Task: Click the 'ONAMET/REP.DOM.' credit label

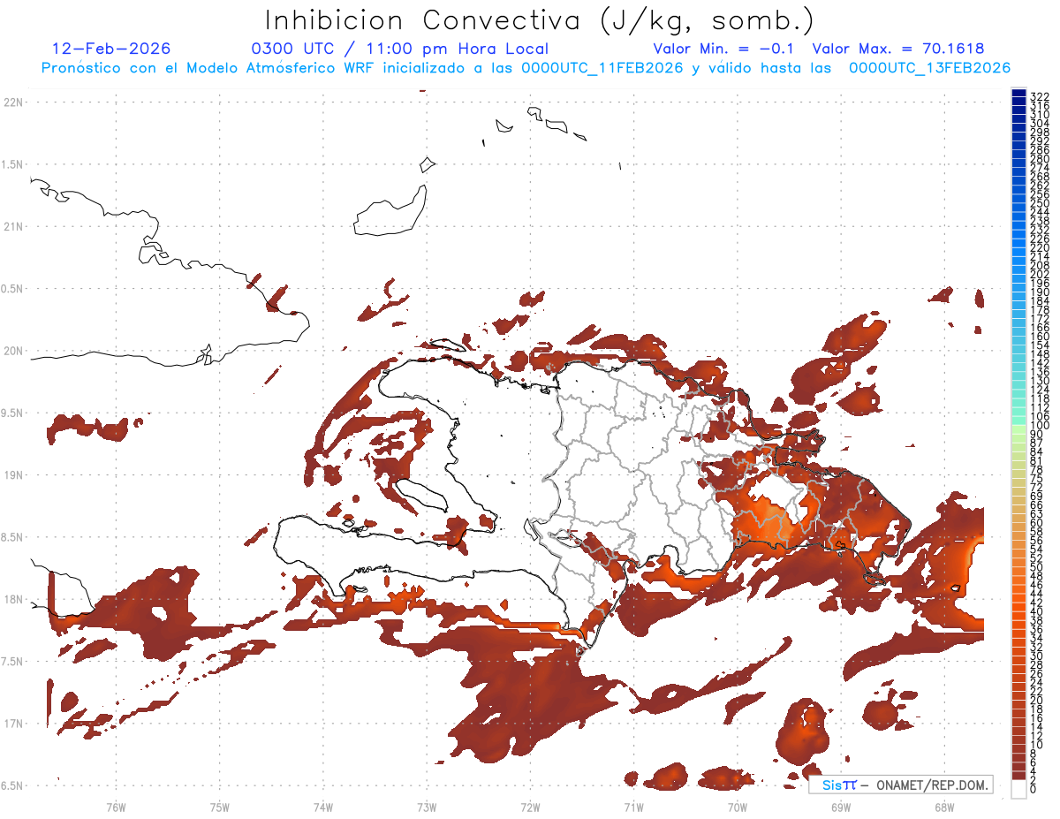Action: point(931,785)
